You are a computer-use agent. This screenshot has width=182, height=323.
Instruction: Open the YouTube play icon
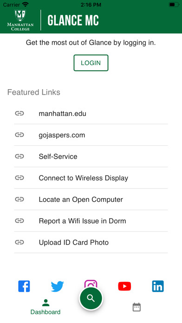(x=124, y=286)
